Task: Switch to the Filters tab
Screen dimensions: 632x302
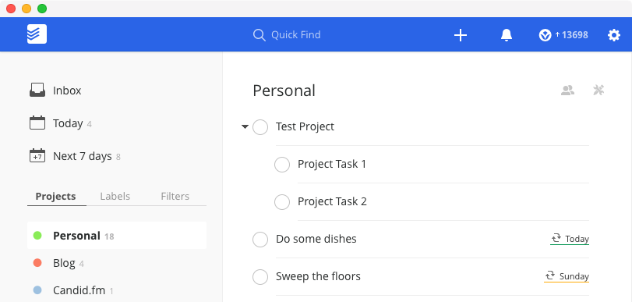Action: click(x=175, y=196)
